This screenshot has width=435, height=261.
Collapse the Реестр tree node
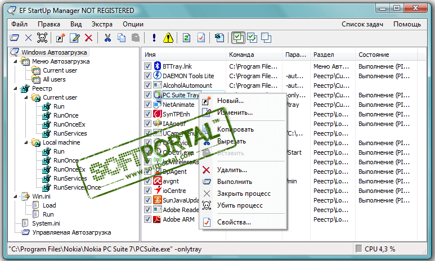[x=15, y=88]
